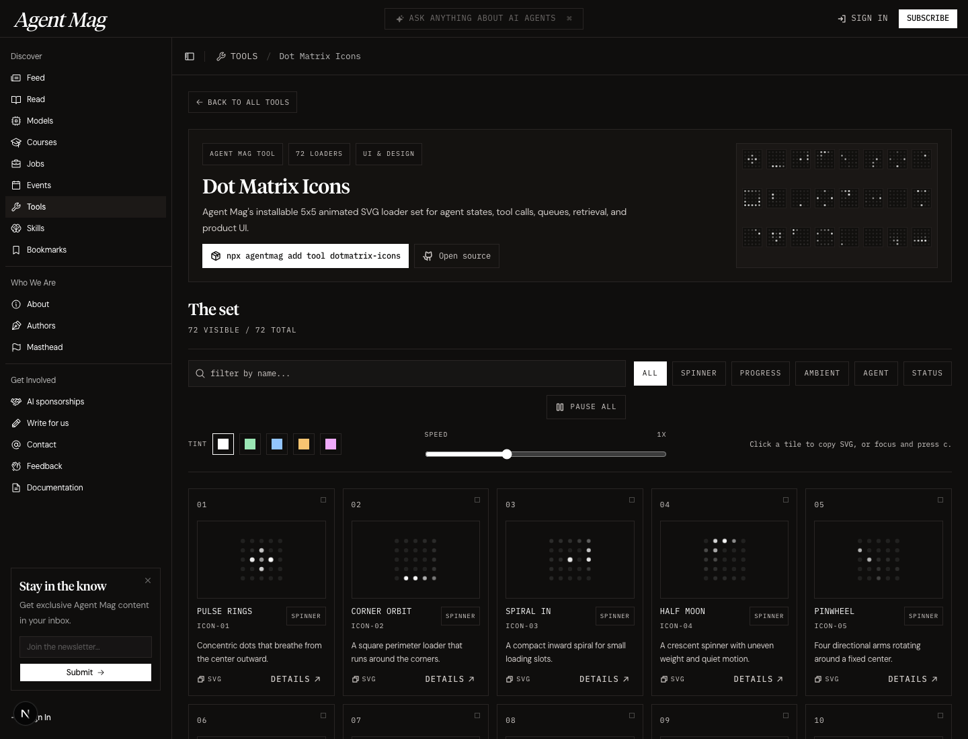Copy the npx agentmag install command
Viewport: 968px width, 739px height.
(x=305, y=256)
